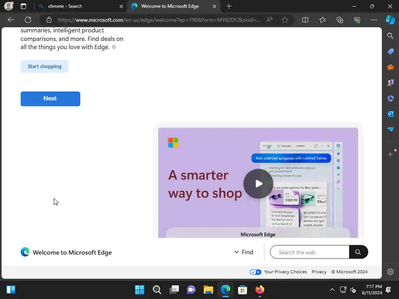Screen dimensions: 399x299
Task: Play the 'A smarter way to shop' video
Action: [x=258, y=184]
